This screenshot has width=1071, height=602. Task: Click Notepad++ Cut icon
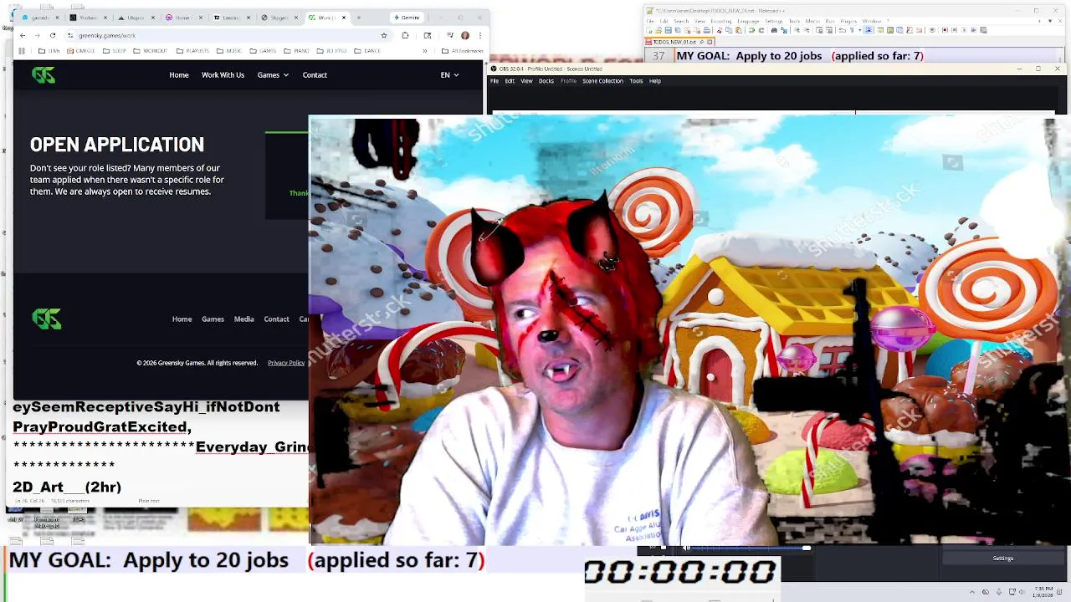[x=720, y=30]
